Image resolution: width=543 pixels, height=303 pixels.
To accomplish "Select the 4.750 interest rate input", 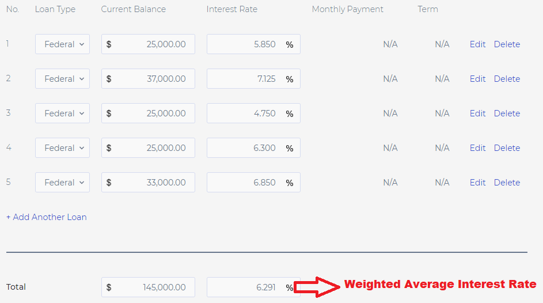I will click(253, 113).
